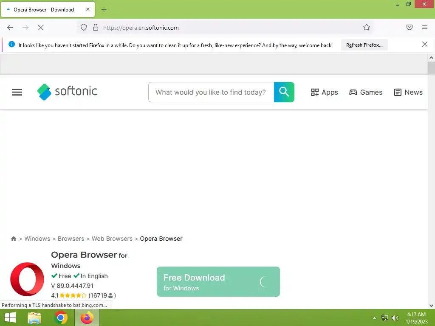Go to Softonic home via logo
The image size is (435, 326).
(x=67, y=92)
